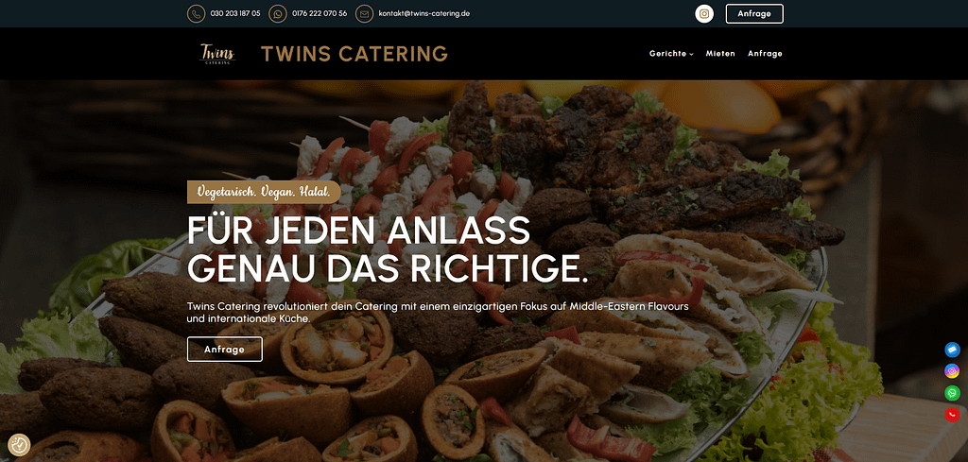Click the blue floating email icon
This screenshot has width=968, height=462.
952,350
